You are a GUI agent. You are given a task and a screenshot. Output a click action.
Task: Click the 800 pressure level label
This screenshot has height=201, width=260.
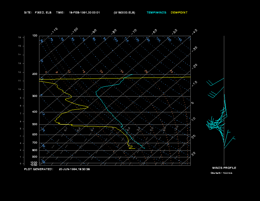pyautogui.click(x=35, y=150)
